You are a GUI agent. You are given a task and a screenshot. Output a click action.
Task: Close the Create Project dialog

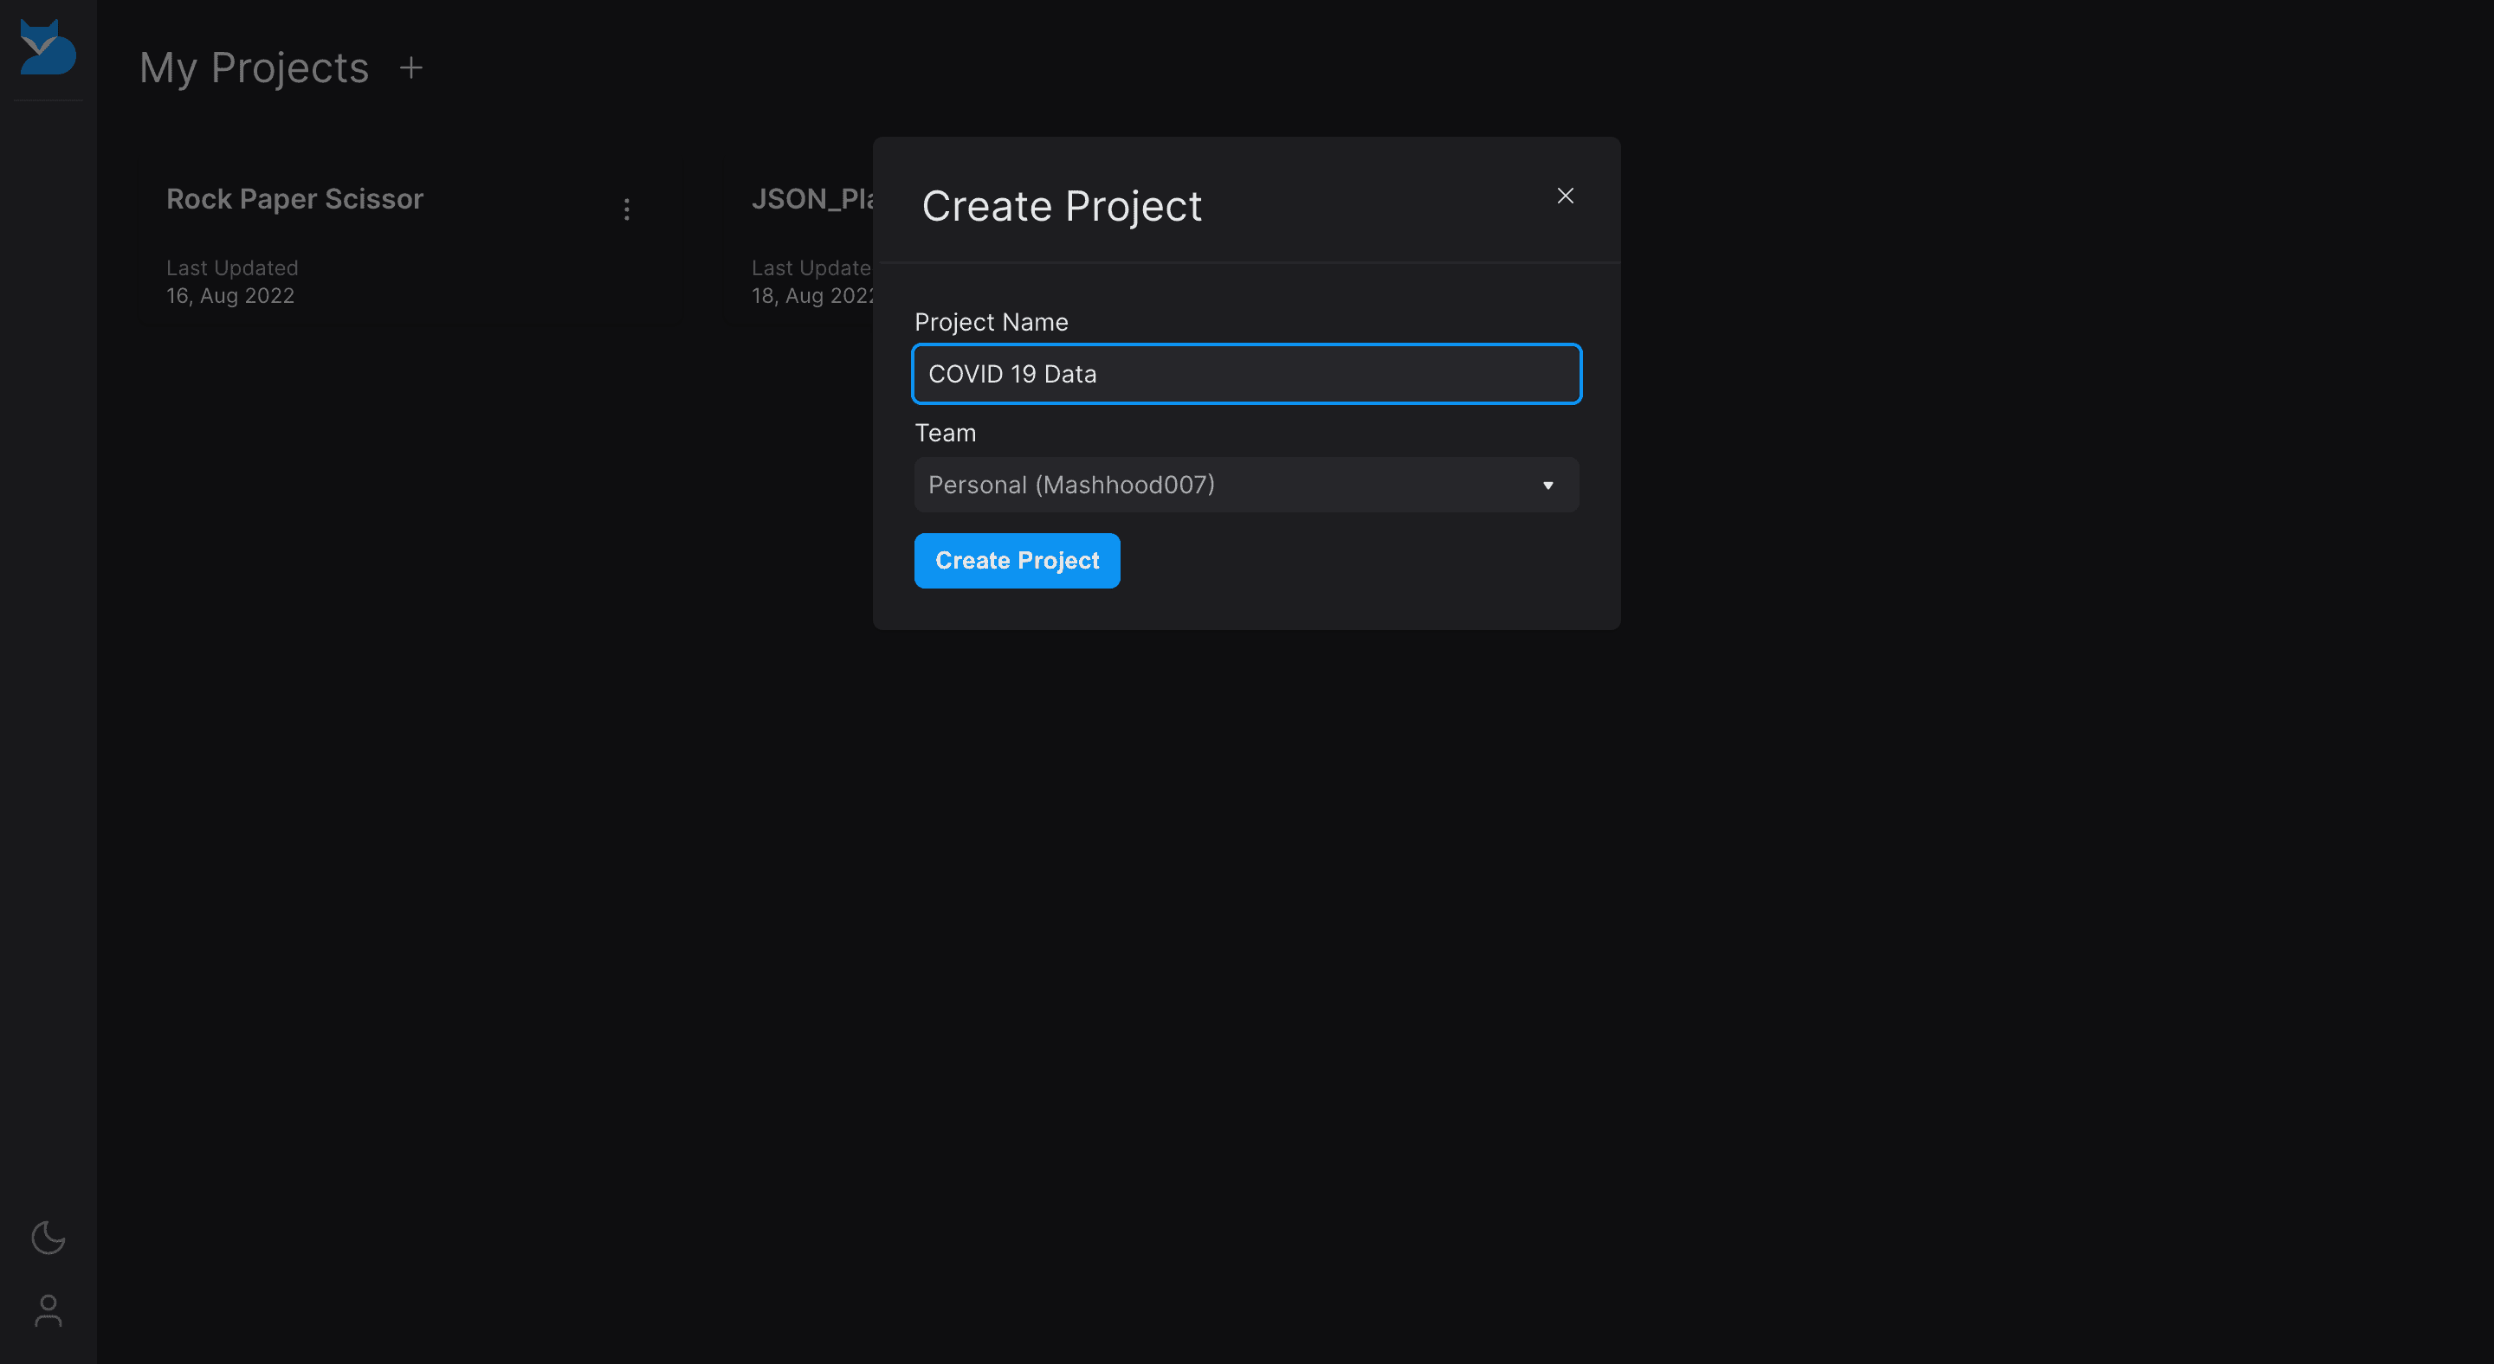[x=1565, y=196]
